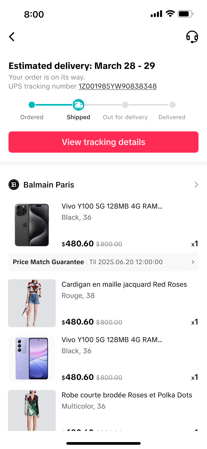Tap the cellular signal bars icon
The image size is (207, 449).
[x=156, y=14]
